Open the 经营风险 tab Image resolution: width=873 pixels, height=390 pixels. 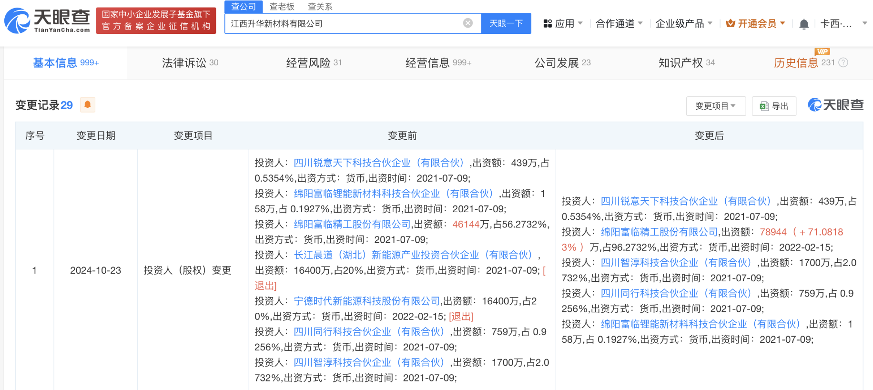[314, 62]
